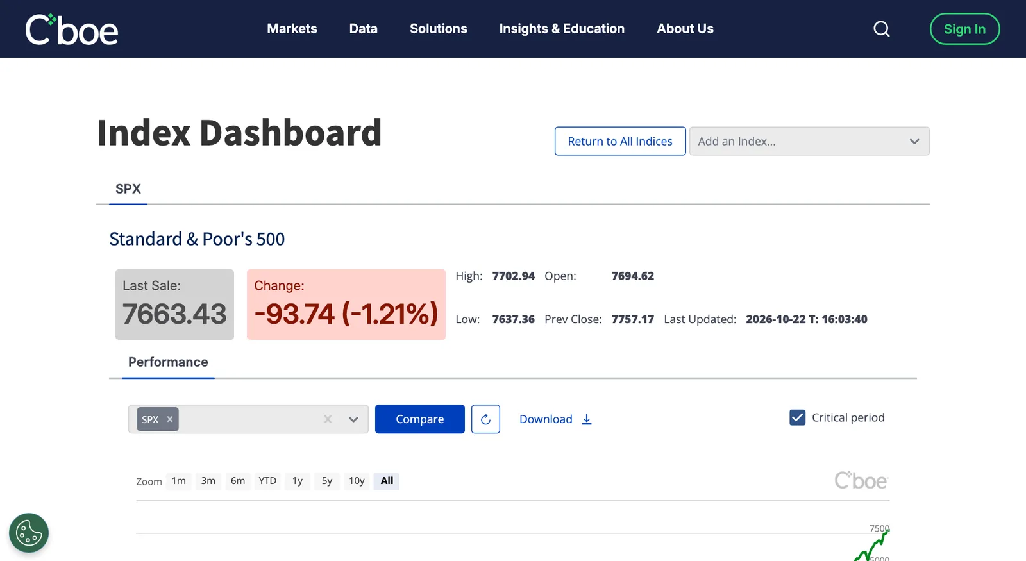
Task: Set chart zoom to YTD
Action: click(267, 481)
